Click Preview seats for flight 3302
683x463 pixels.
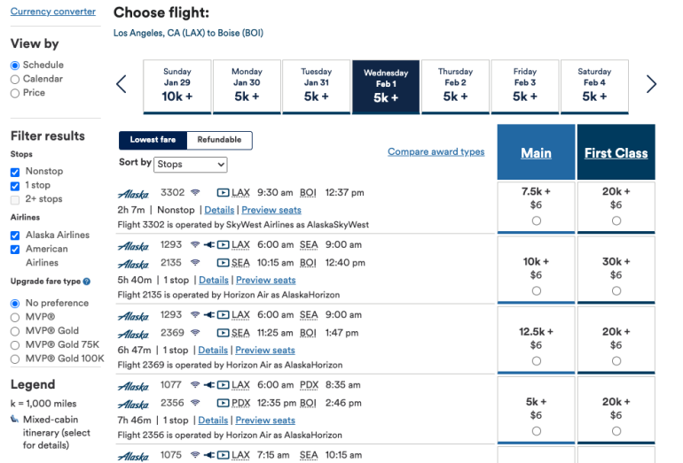pyautogui.click(x=271, y=211)
